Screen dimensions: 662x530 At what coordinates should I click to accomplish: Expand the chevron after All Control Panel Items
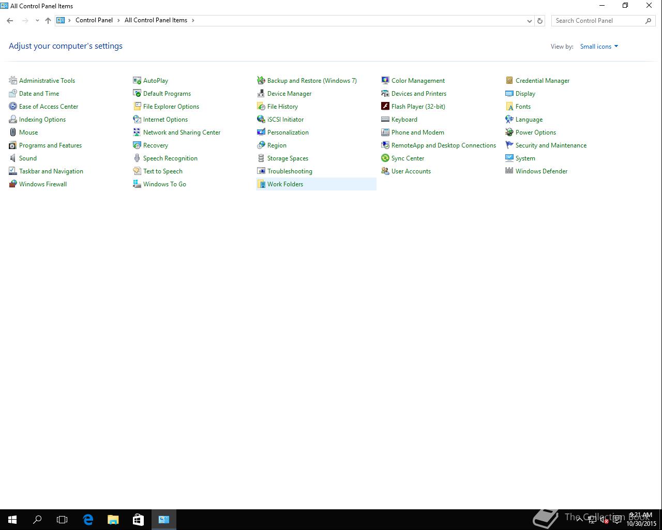coord(193,20)
